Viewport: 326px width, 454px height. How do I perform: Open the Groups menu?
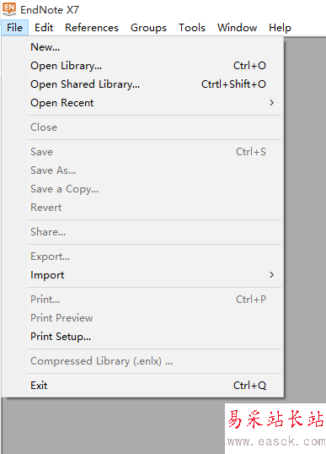[x=148, y=28]
